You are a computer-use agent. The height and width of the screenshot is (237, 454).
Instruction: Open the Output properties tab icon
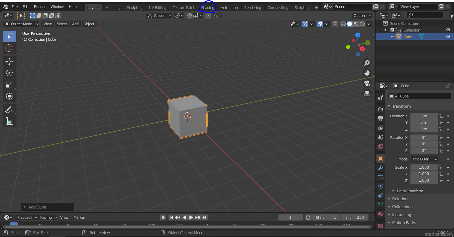click(x=381, y=118)
